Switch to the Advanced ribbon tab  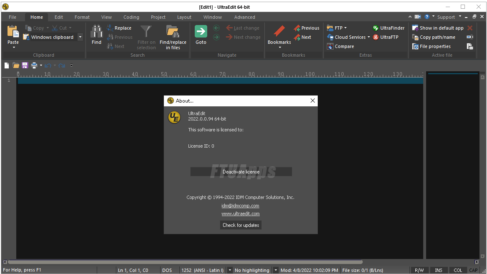click(245, 17)
